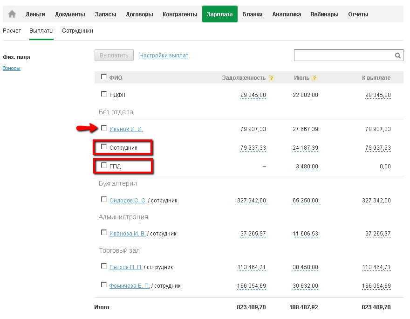This screenshot has height=319, width=410.
Task: Open the Взносы sidebar link
Action: (x=12, y=68)
